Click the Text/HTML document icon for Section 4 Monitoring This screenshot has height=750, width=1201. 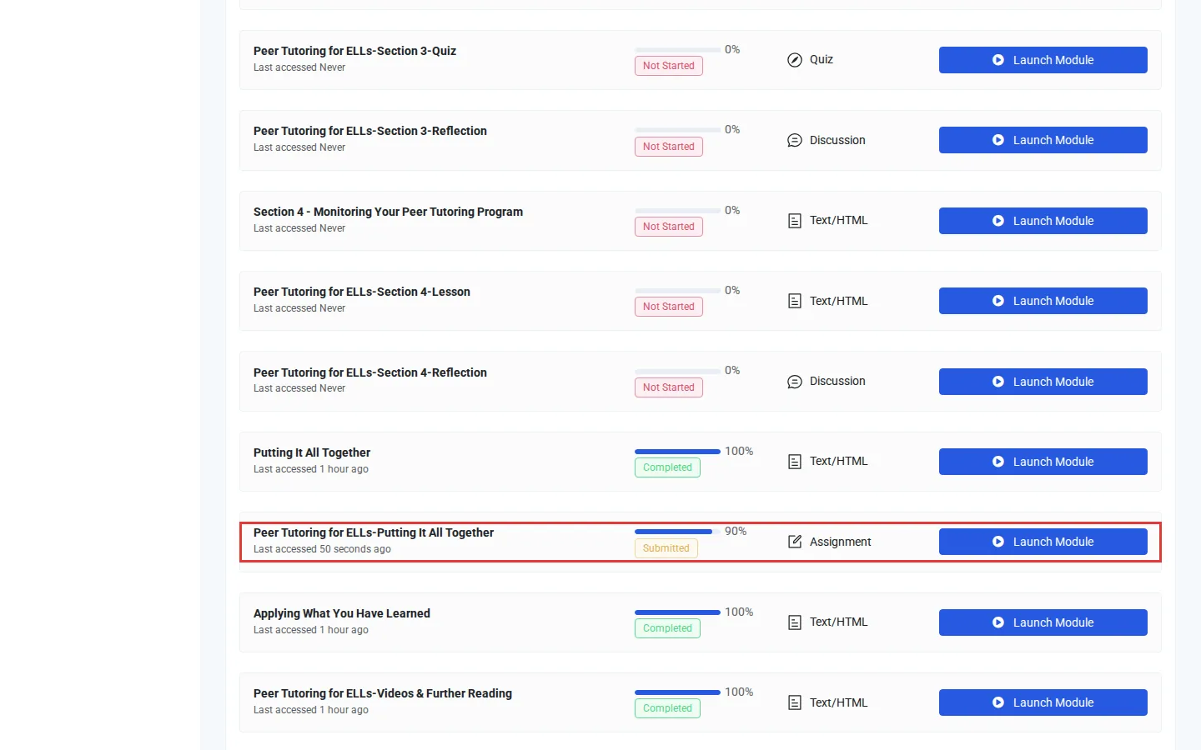coord(795,221)
